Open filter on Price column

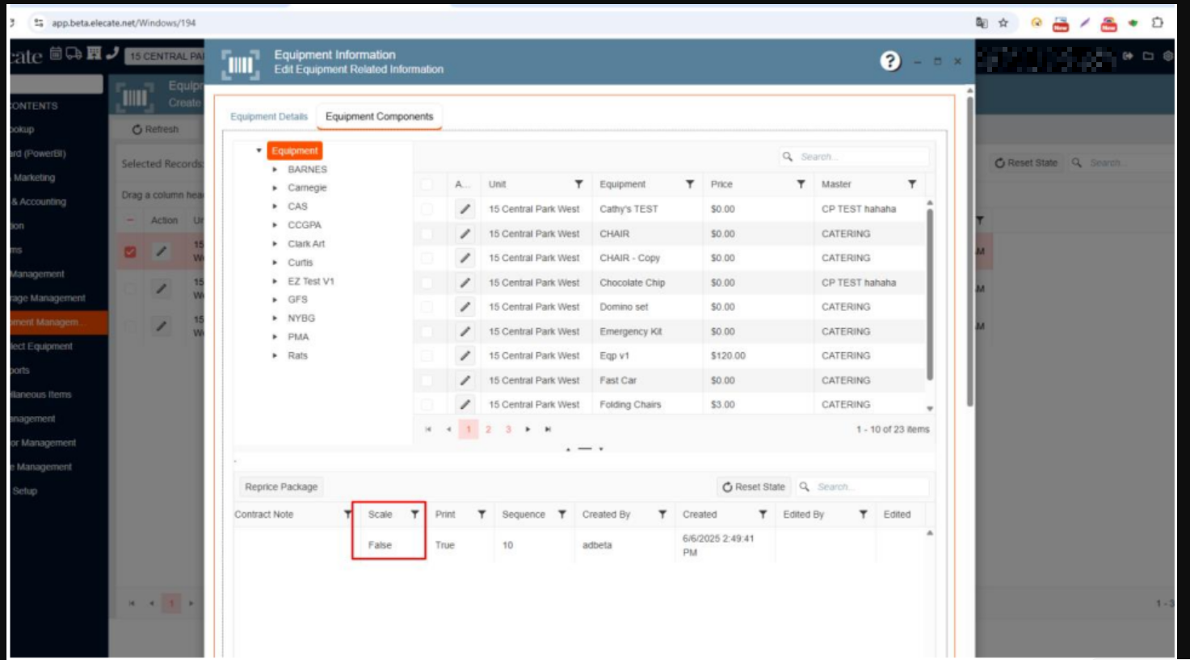(x=801, y=184)
